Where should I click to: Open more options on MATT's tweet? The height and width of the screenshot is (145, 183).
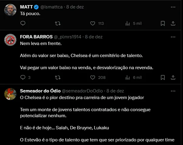173,7
